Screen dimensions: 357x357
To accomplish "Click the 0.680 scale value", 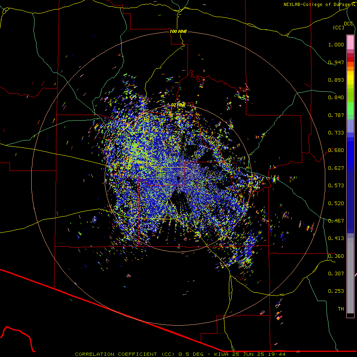I will coord(336,150).
